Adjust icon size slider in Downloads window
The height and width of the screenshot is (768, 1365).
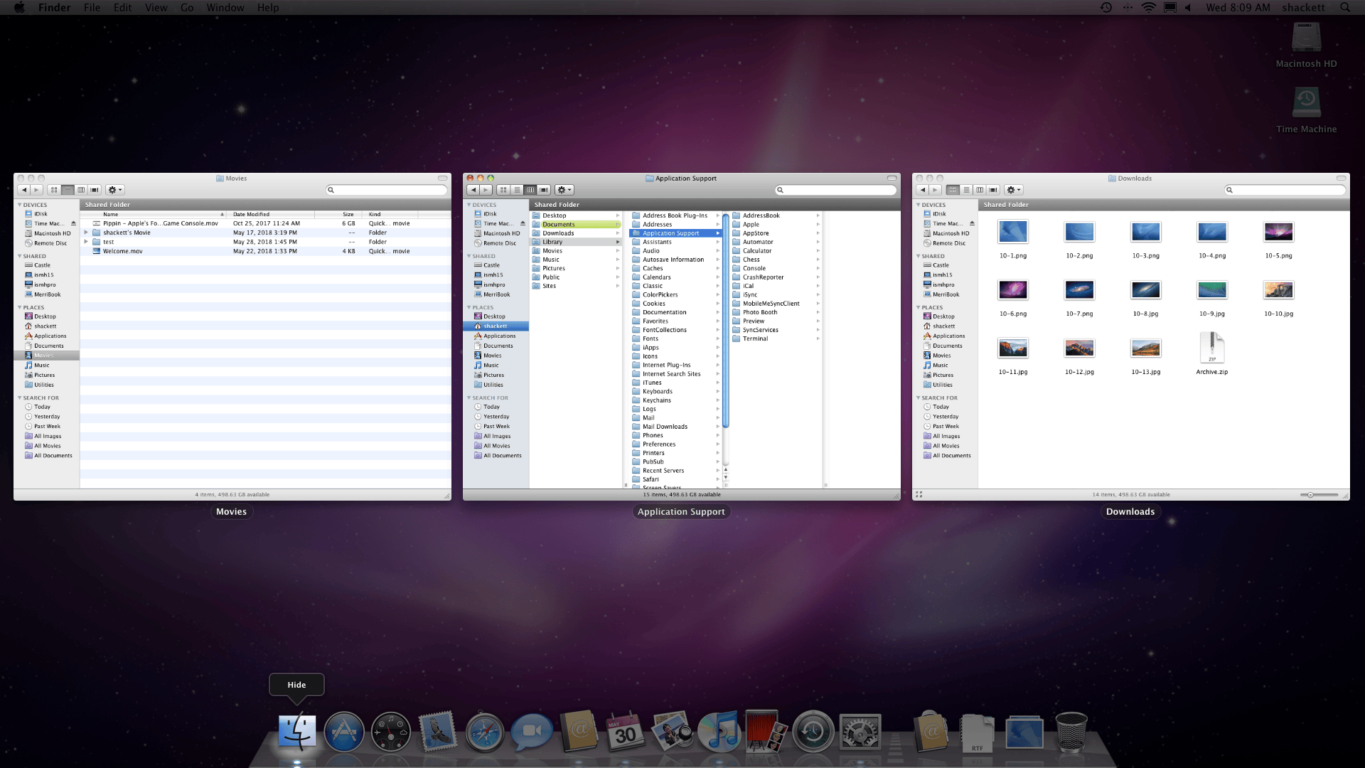point(1319,495)
